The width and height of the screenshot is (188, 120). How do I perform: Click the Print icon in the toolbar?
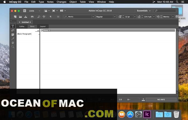coord(32,17)
